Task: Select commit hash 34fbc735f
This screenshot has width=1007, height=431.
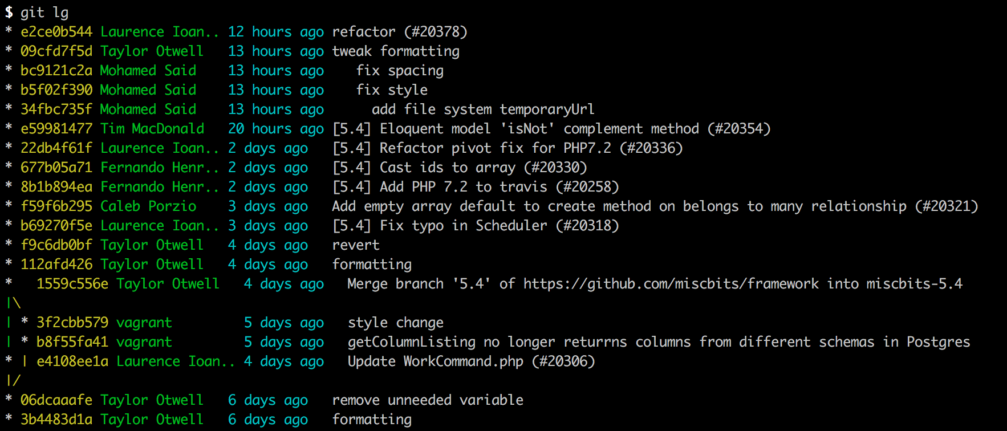Action: coord(56,109)
